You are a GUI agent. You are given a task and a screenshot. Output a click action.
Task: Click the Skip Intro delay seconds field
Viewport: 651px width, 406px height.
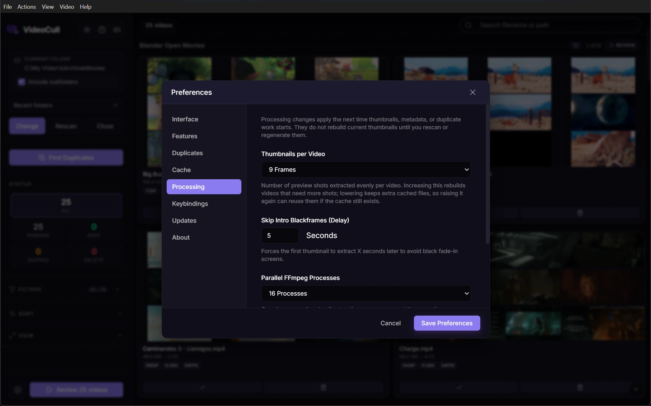tap(280, 236)
